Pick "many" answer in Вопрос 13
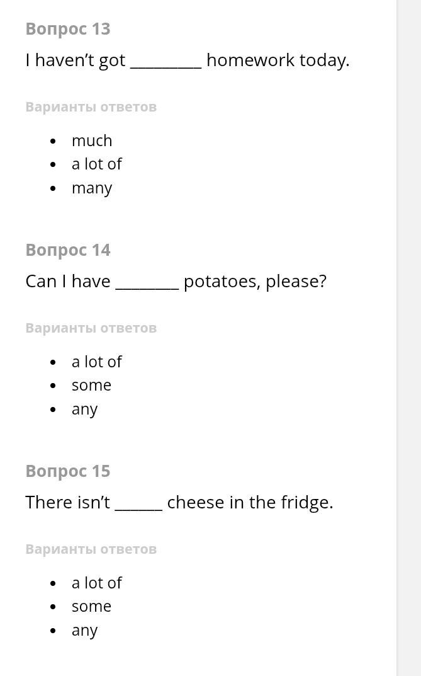This screenshot has height=676, width=421. [92, 188]
